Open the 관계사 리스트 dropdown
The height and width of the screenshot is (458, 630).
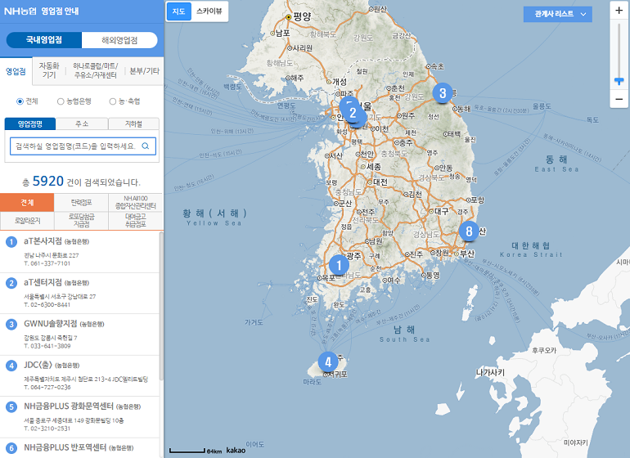click(x=558, y=14)
